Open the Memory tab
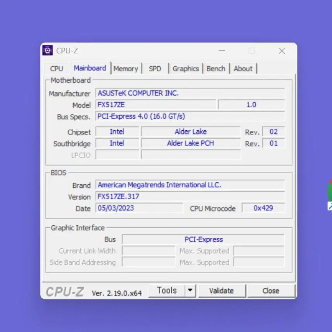The height and width of the screenshot is (332, 332). [126, 69]
